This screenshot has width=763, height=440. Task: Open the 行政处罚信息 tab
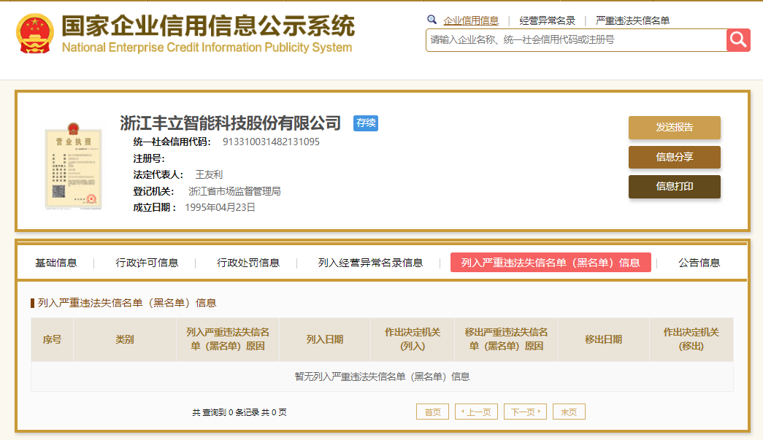(x=248, y=263)
